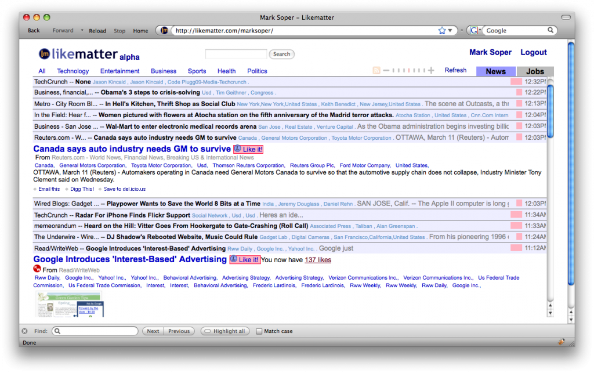Open the find field magnifier dropdown

pyautogui.click(x=57, y=331)
